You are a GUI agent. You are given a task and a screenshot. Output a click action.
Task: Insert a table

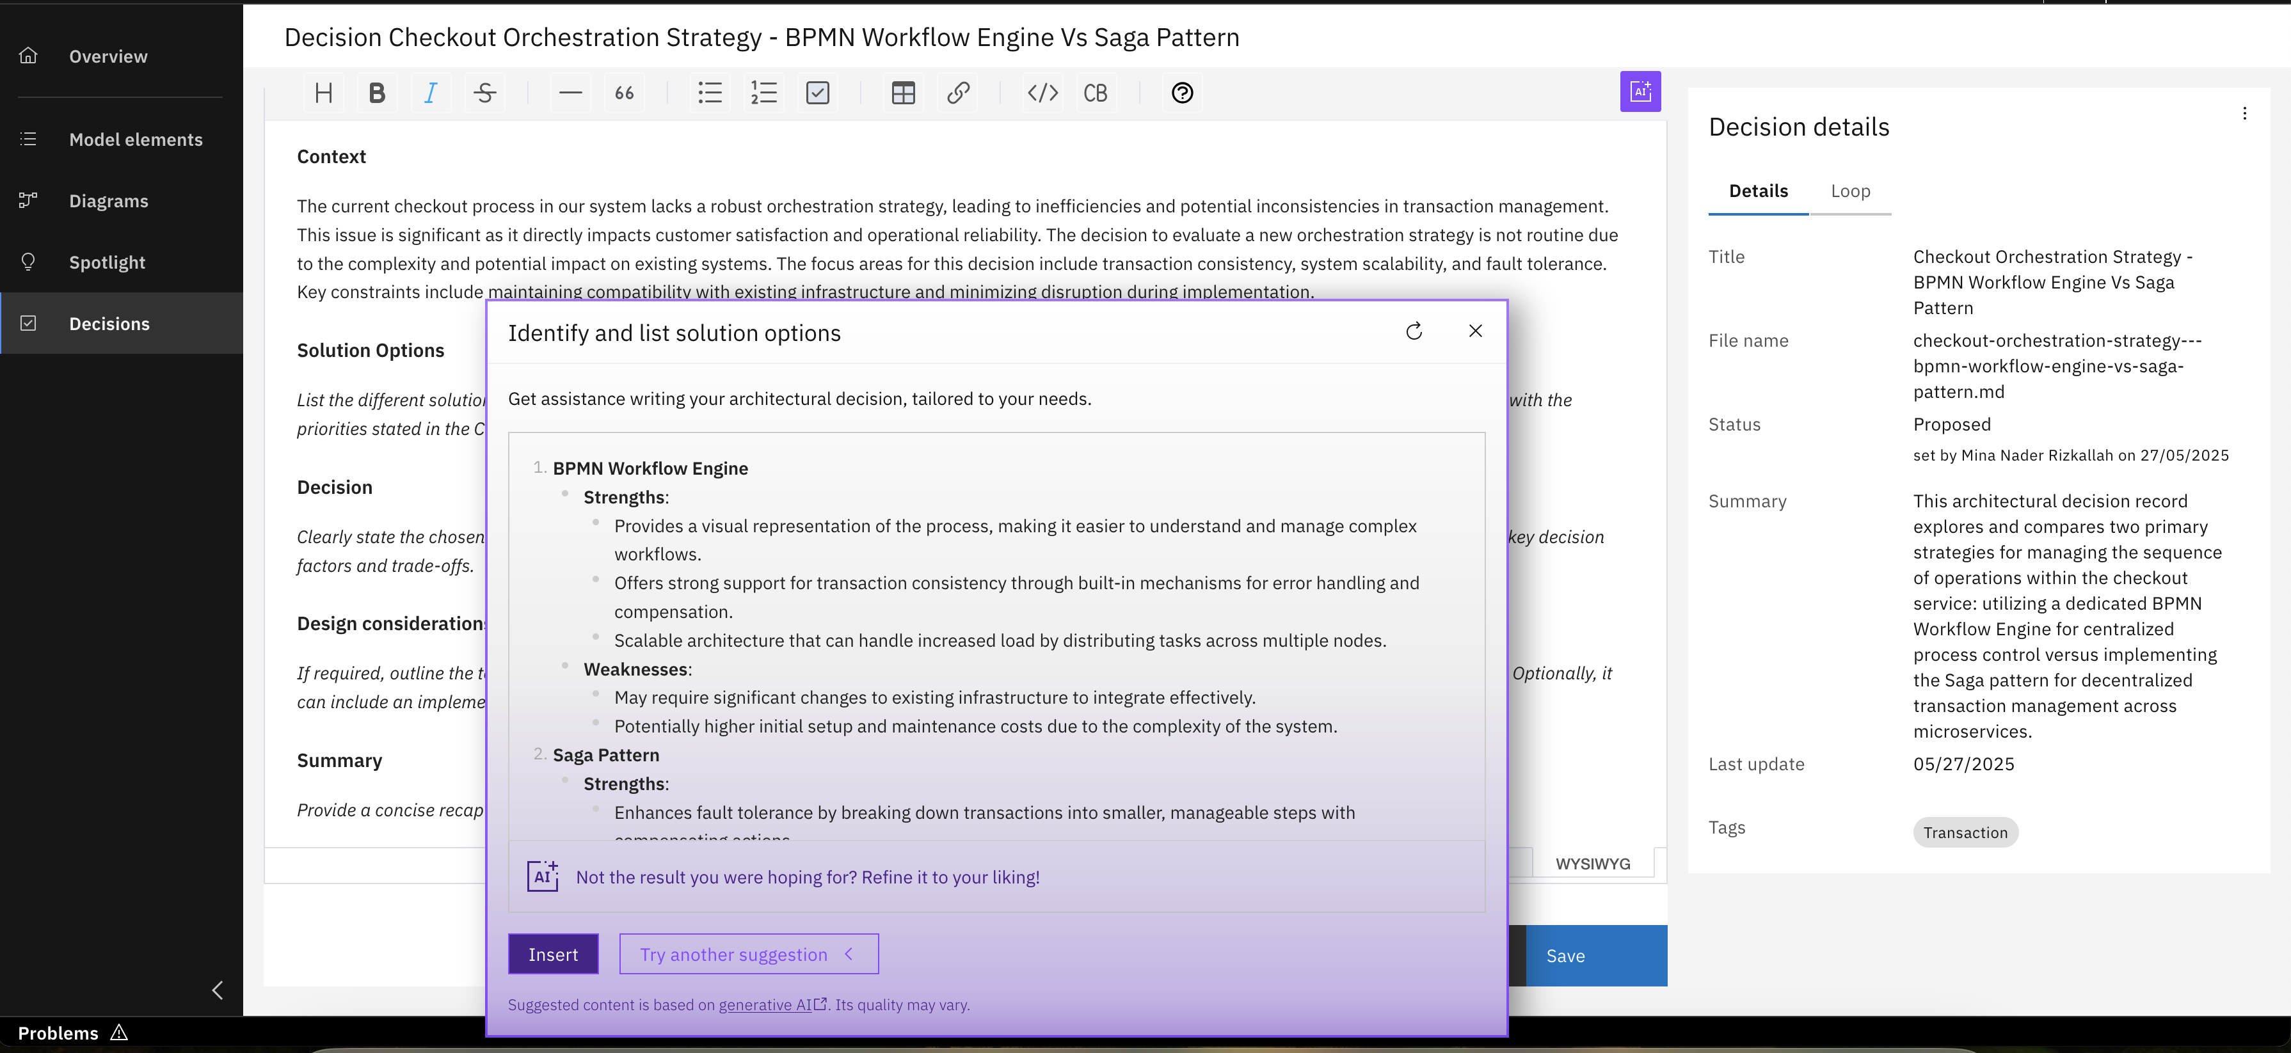pos(903,93)
